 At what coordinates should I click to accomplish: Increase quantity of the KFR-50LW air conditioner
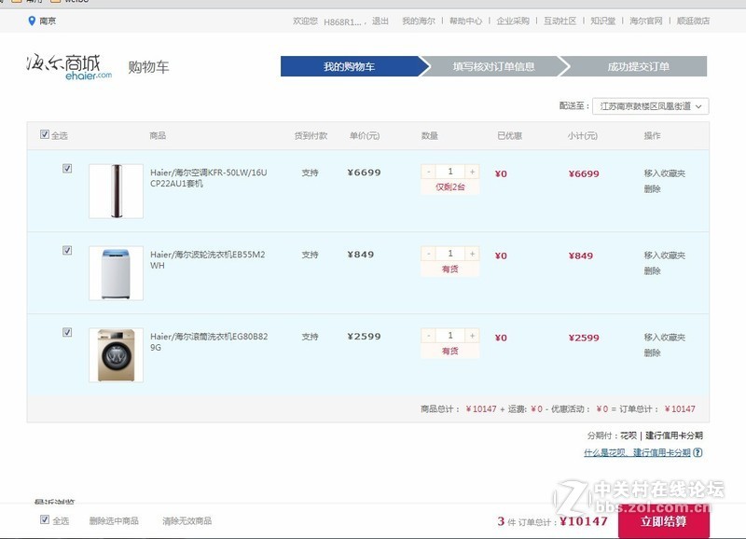pyautogui.click(x=472, y=172)
